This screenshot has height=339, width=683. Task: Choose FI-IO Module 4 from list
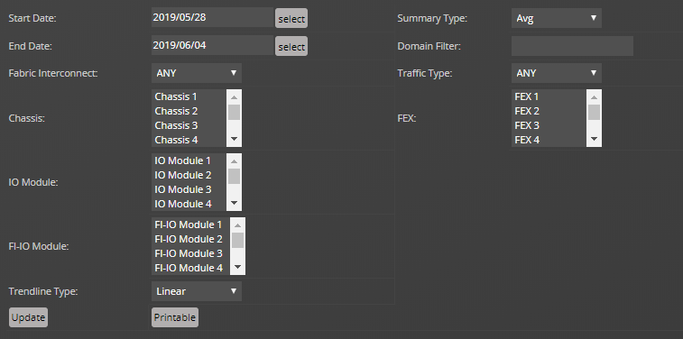[x=190, y=268]
